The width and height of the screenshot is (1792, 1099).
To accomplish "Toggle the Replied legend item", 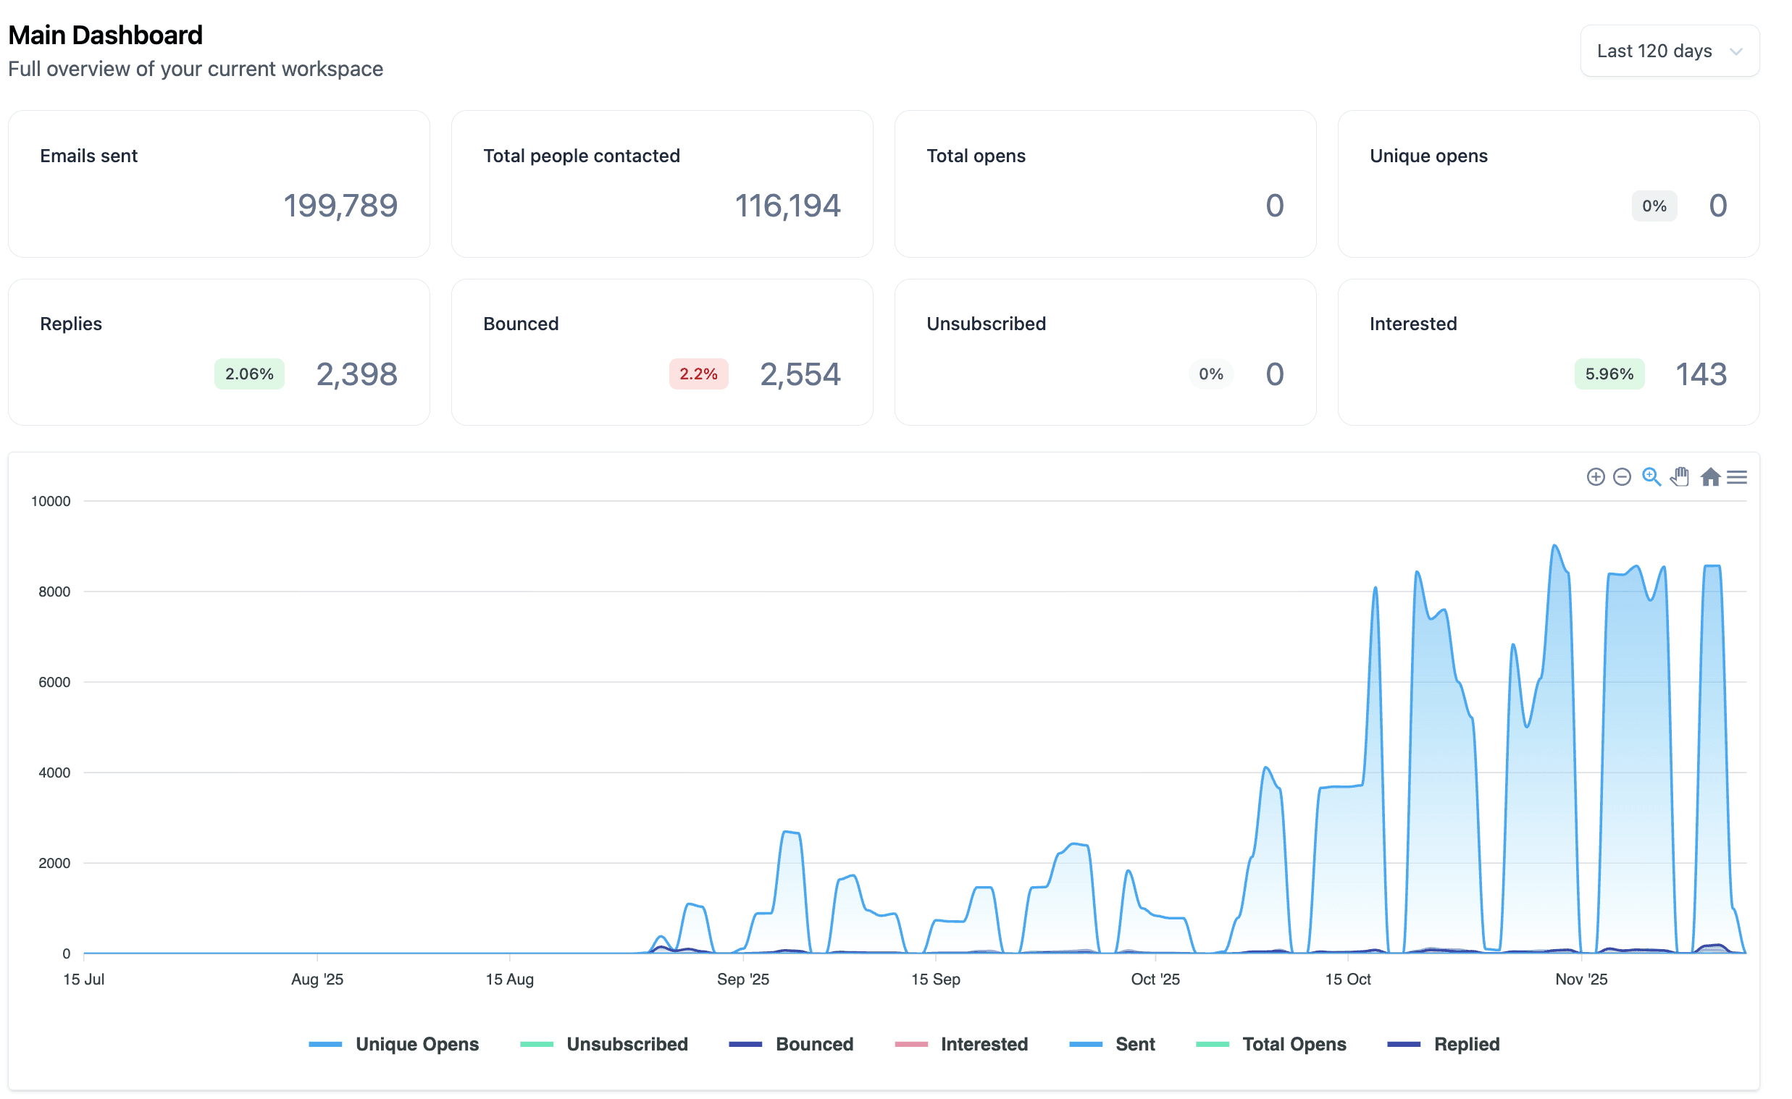I will [1443, 1044].
